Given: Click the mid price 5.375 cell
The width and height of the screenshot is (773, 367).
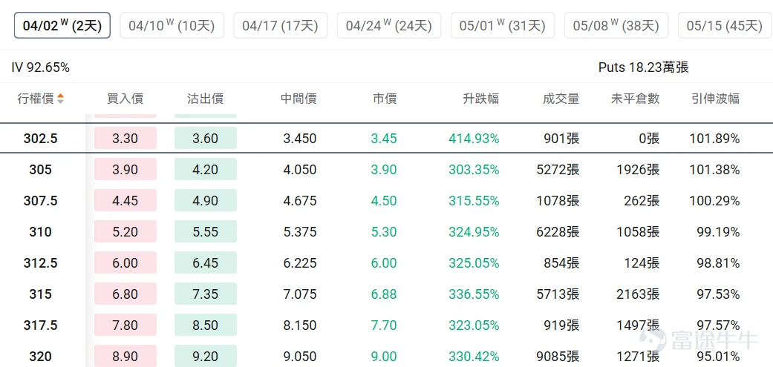Looking at the screenshot, I should 300,232.
